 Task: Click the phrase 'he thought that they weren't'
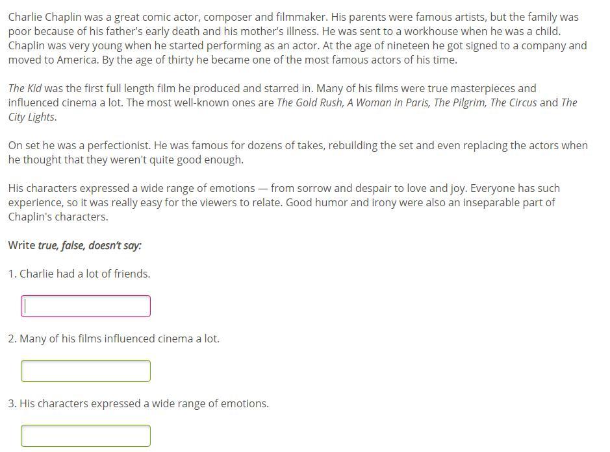coord(77,160)
